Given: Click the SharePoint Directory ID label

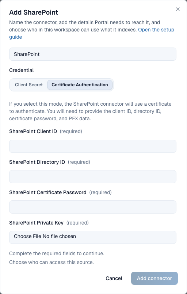Looking at the screenshot, I should 37,162.
